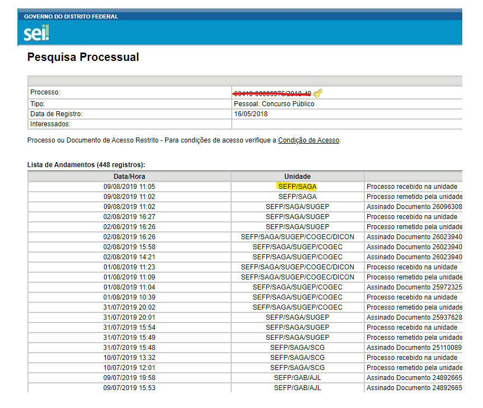Click date cell 02/08/2019 15:58
This screenshot has height=408, width=483.
(x=129, y=247)
